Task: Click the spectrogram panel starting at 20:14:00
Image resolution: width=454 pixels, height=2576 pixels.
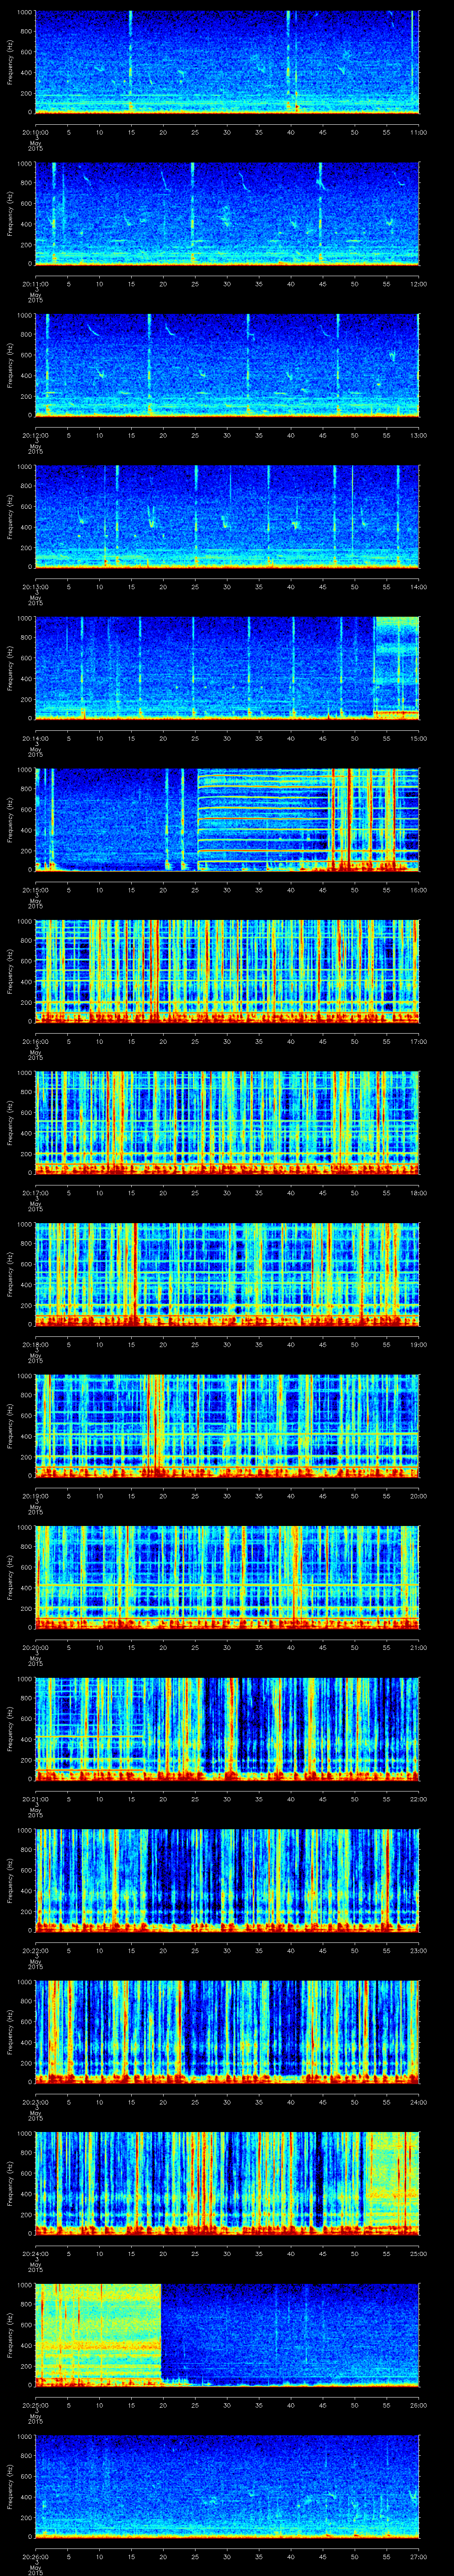Action: (227, 668)
